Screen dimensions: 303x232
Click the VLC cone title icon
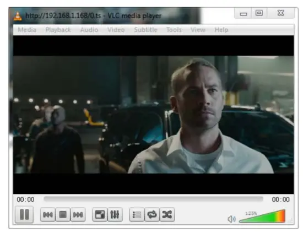[x=18, y=16]
